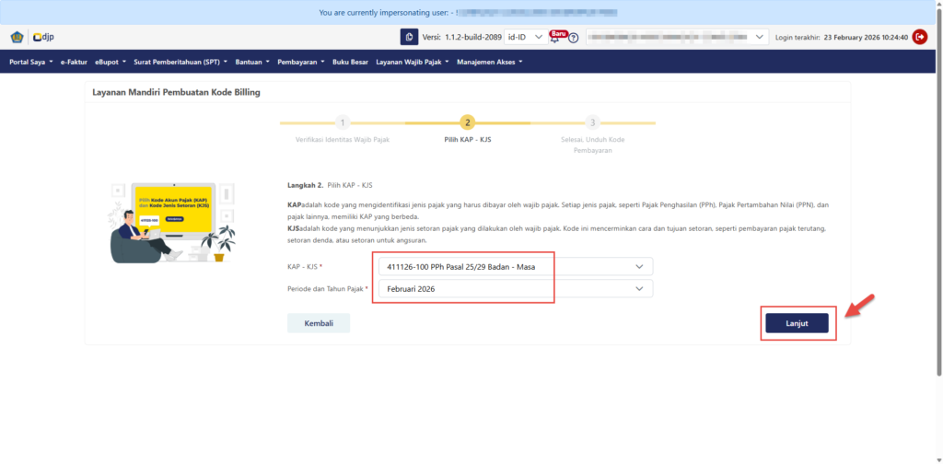Click the KAP-KJS illustration image
Image resolution: width=943 pixels, height=464 pixels.
pos(172,221)
